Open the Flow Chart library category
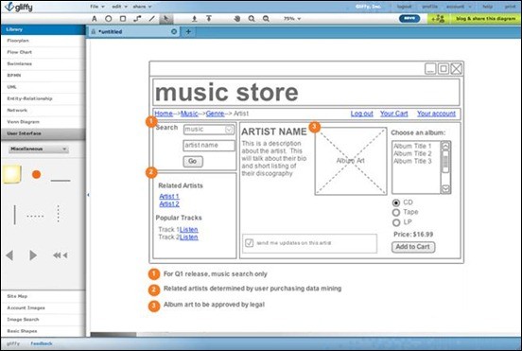Screen dimensions: 522x351 (x=43, y=52)
